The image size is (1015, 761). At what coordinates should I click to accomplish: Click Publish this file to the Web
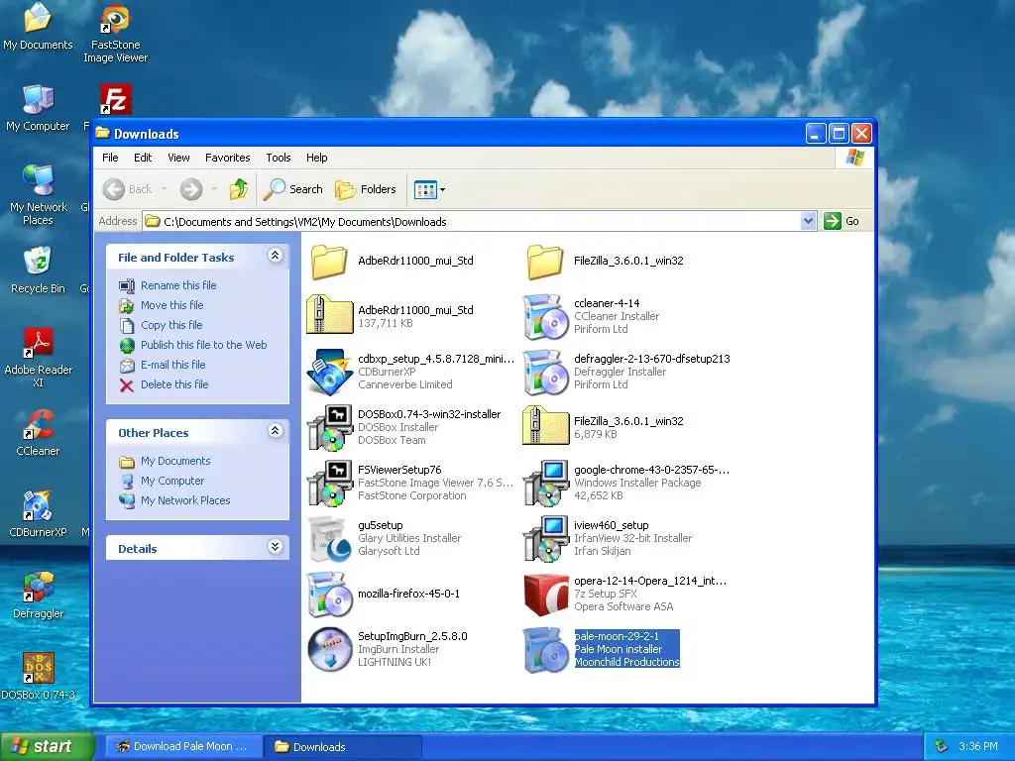(204, 345)
